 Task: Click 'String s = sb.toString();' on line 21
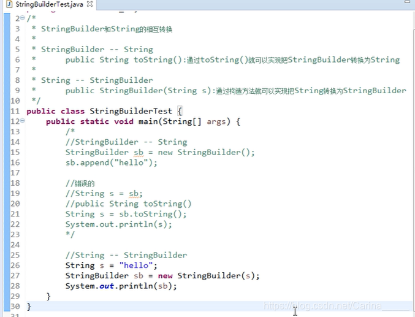(x=126, y=214)
